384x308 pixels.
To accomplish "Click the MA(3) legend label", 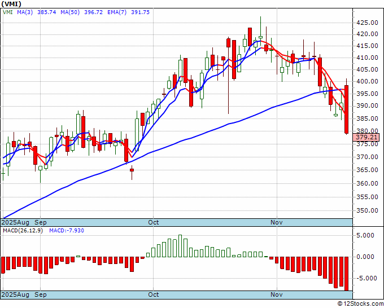I will coord(25,12).
